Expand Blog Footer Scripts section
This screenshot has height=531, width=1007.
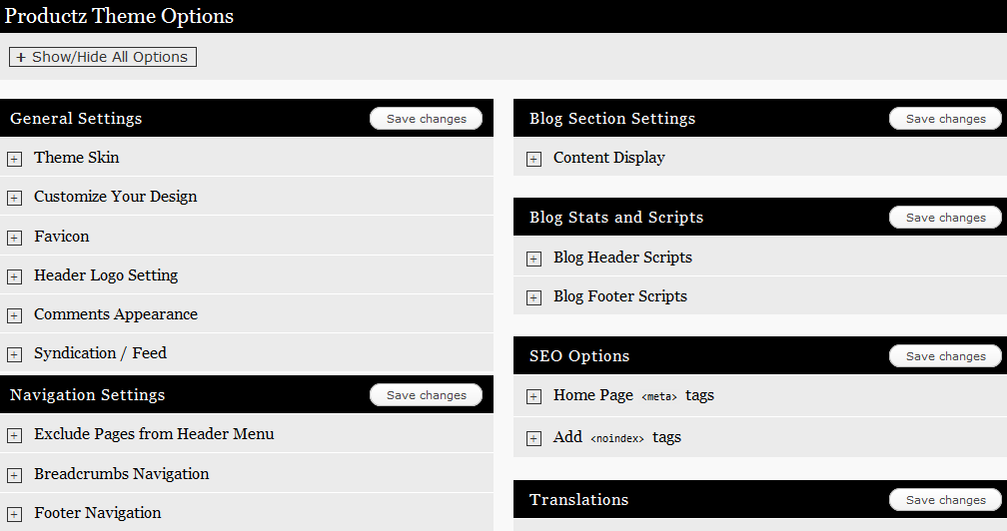click(x=533, y=298)
